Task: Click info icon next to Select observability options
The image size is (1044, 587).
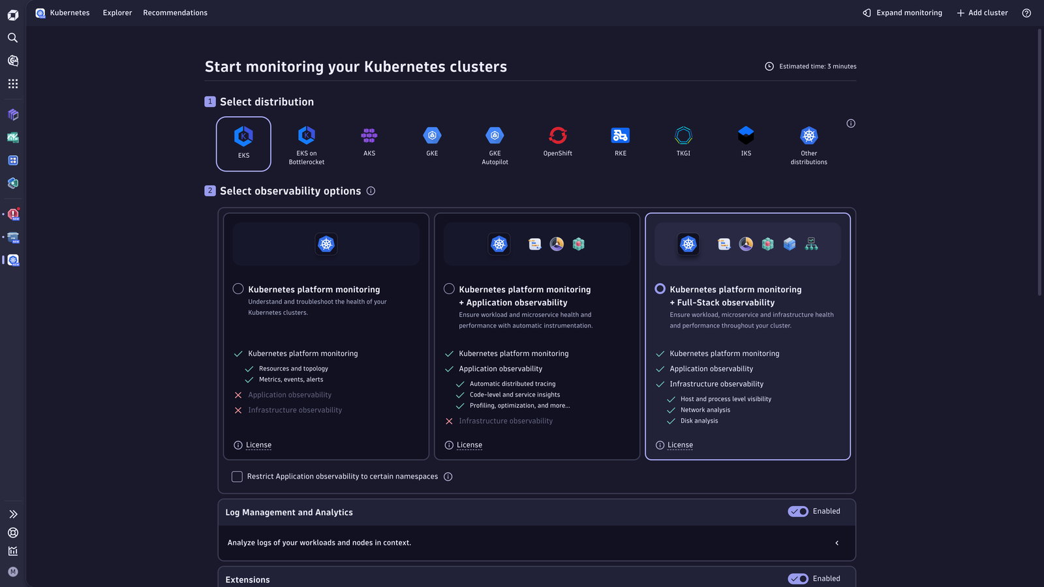Action: [x=371, y=191]
